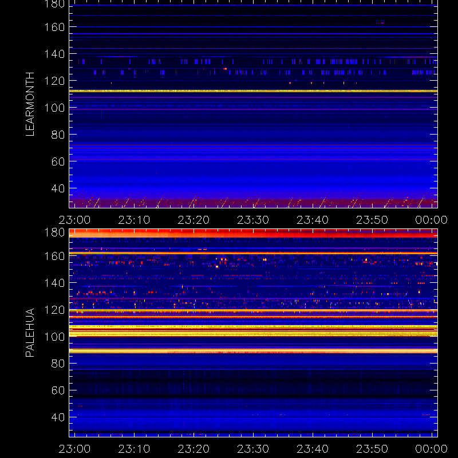Viewport: 458px width, 458px height.
Task: Select the 60 tick label on LEARMONTH axis
Action: pos(58,161)
